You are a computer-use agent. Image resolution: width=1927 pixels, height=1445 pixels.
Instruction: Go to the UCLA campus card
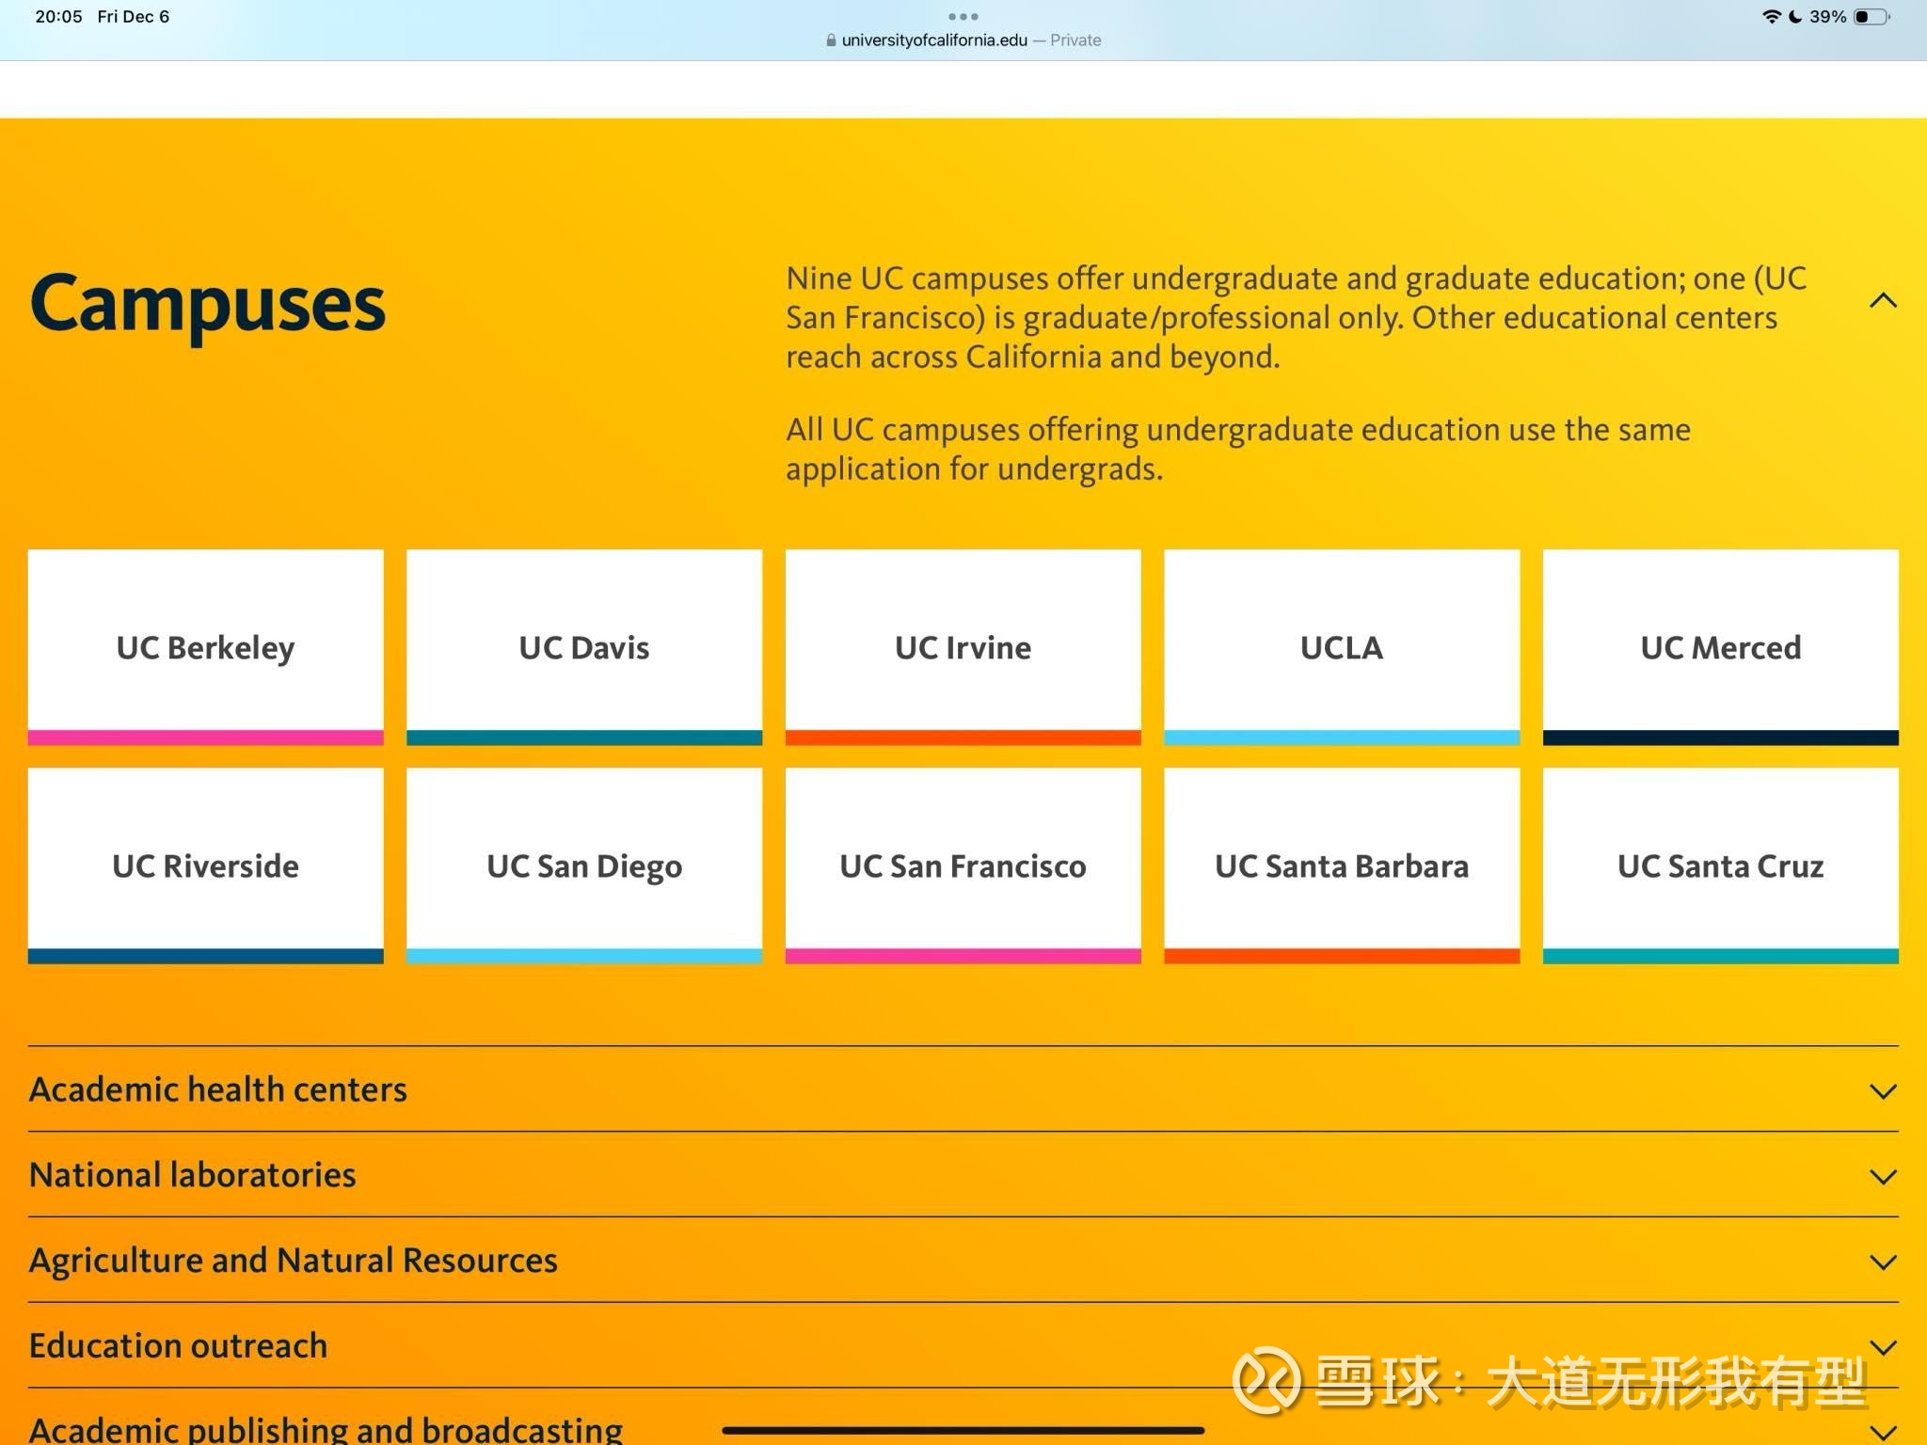point(1342,647)
